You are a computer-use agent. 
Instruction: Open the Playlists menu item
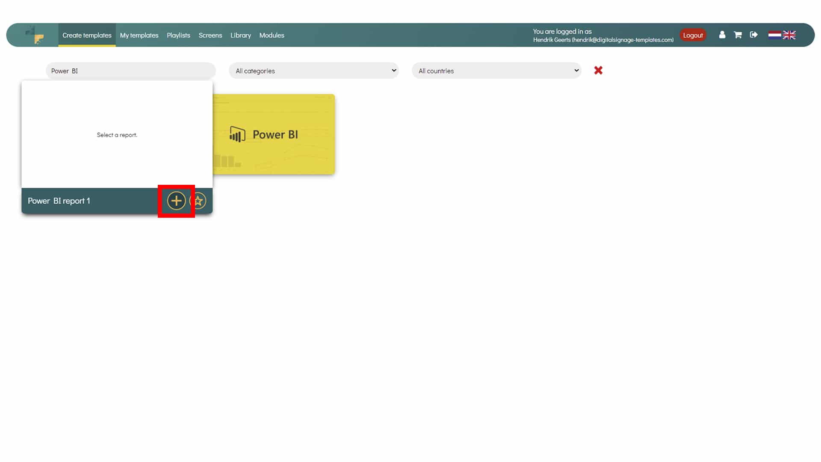(178, 35)
